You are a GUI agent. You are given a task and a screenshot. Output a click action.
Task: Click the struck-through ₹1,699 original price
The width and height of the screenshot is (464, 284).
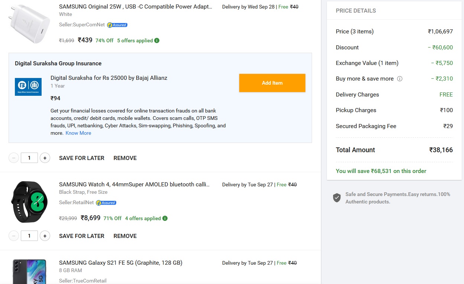pyautogui.click(x=66, y=40)
